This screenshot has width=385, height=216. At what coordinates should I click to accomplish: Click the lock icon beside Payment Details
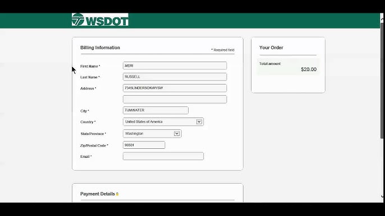pos(117,194)
